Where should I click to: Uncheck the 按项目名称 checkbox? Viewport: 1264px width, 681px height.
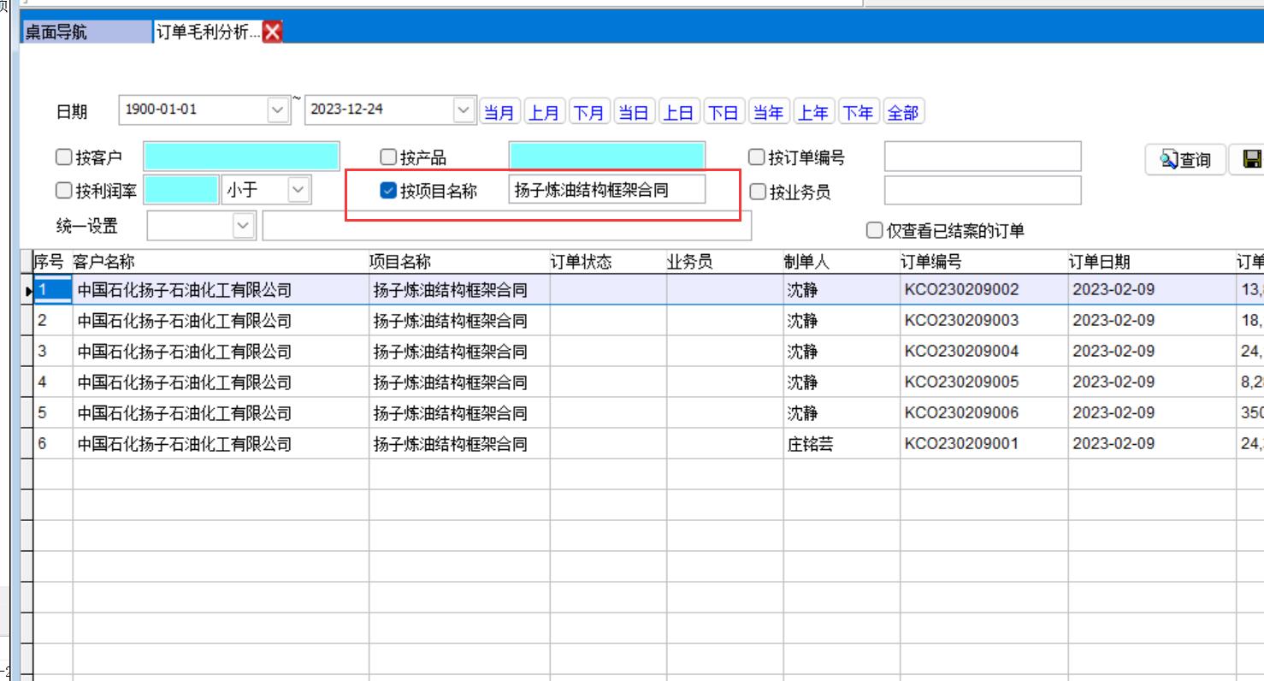(x=387, y=191)
